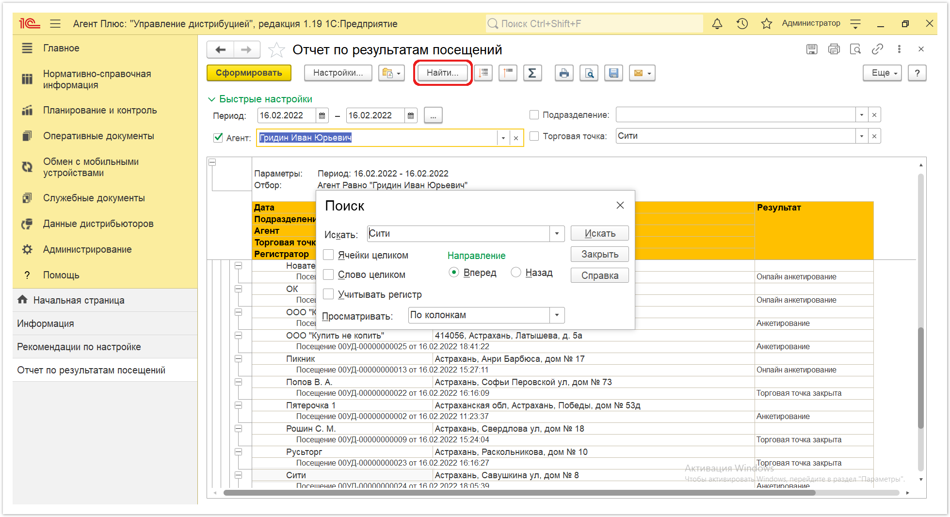Click the header preview magnifier icon
Screen dimensions: 950x517
(855, 49)
